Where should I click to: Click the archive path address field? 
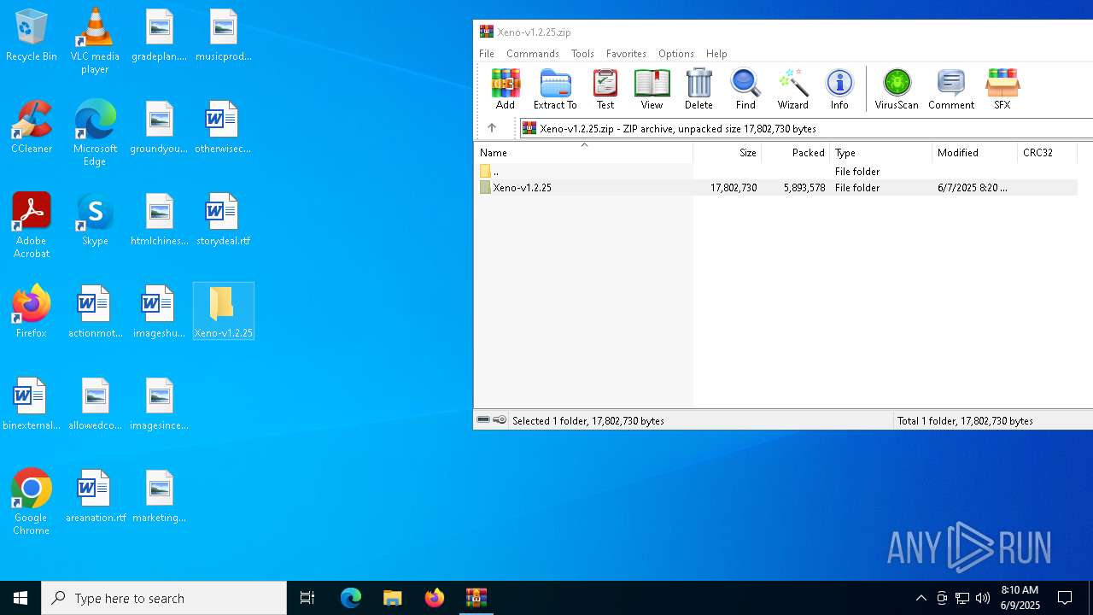[x=806, y=128]
